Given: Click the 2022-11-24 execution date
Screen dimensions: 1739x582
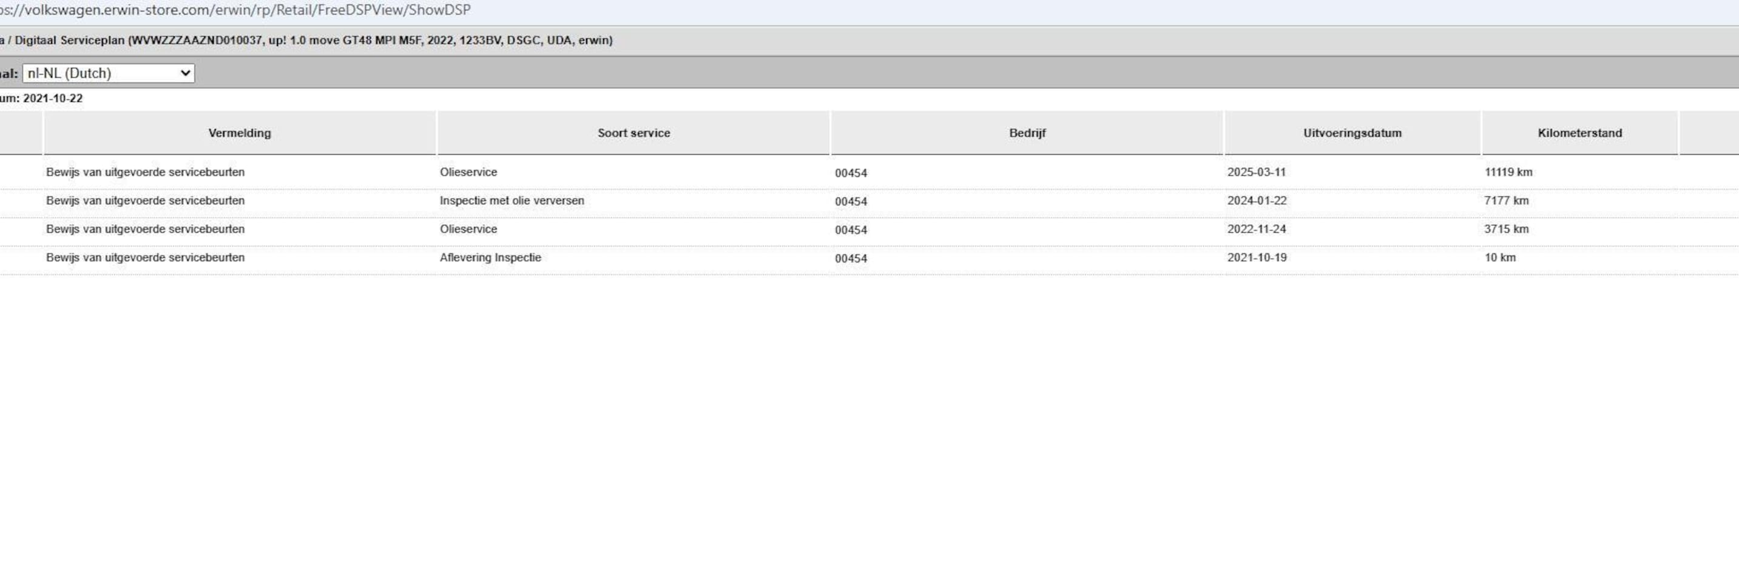Looking at the screenshot, I should pos(1257,229).
